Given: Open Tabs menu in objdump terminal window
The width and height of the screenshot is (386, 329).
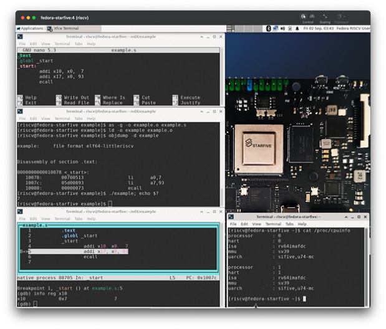Looking at the screenshot, I should (x=79, y=118).
